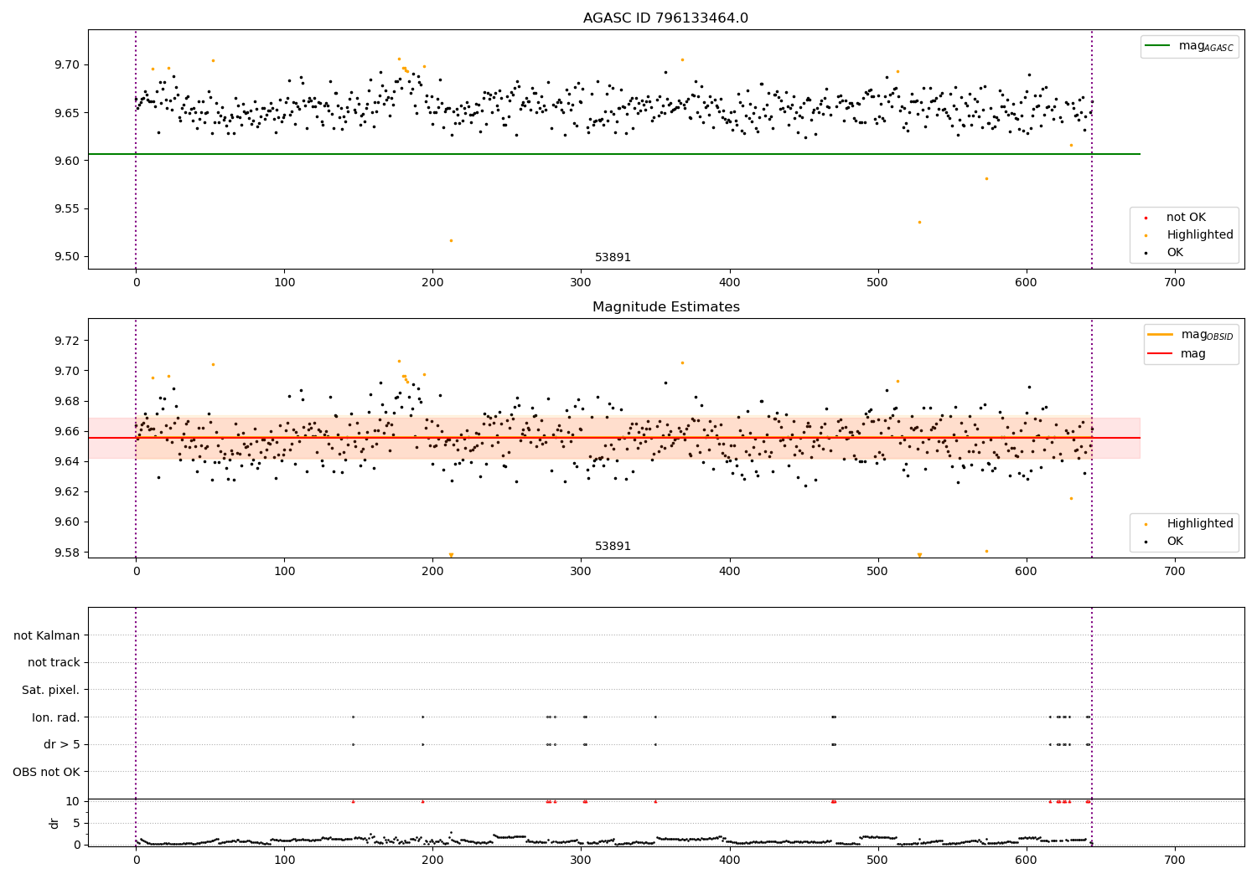Click the "not track" row label

click(54, 662)
